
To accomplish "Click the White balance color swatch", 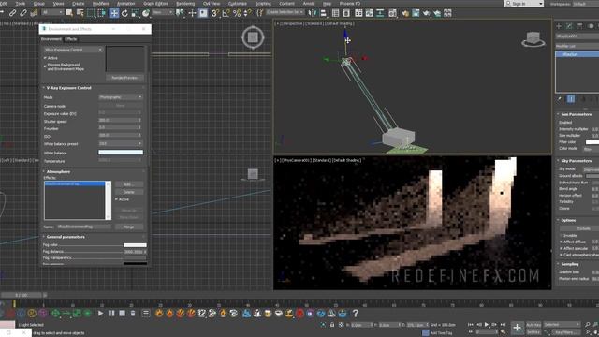I will pyautogui.click(x=121, y=153).
